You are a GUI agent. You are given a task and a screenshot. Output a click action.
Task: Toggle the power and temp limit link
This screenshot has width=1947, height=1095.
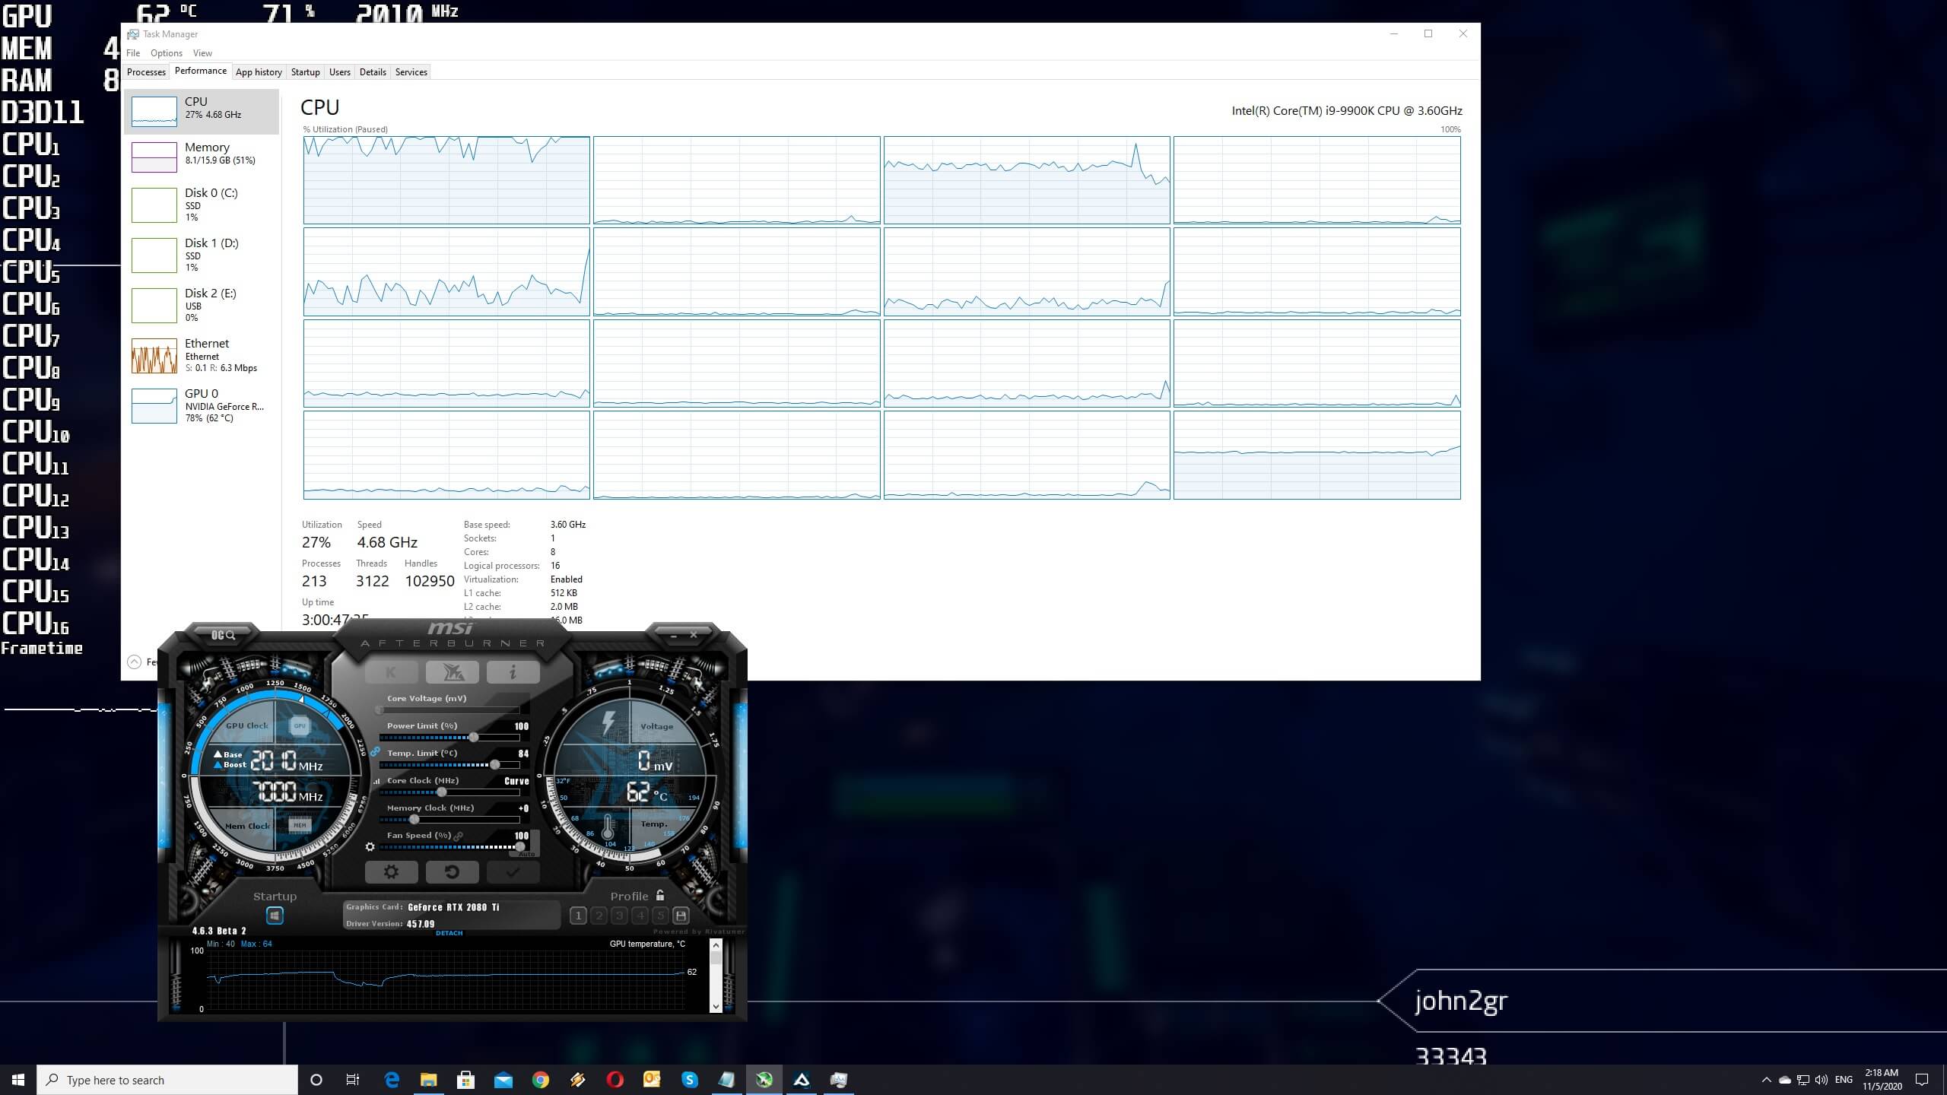coord(375,751)
